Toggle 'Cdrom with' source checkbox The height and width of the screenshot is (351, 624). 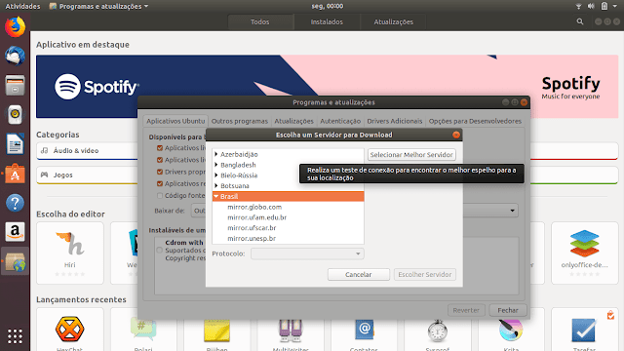160,251
